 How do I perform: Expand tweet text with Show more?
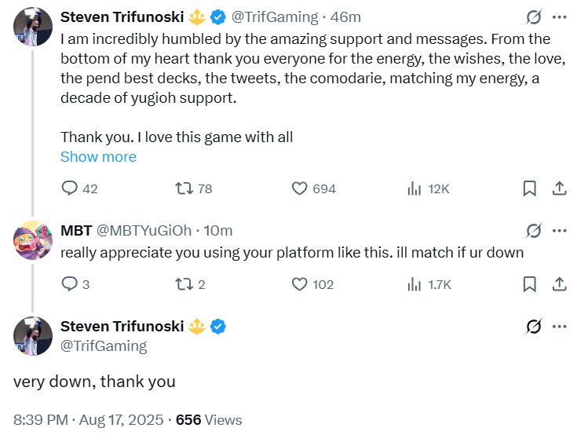click(x=98, y=156)
